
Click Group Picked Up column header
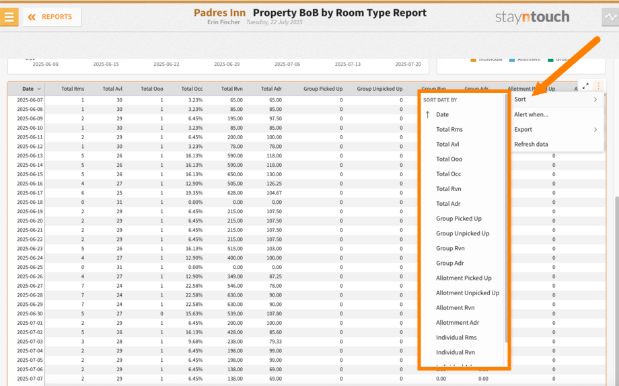pyautogui.click(x=323, y=89)
